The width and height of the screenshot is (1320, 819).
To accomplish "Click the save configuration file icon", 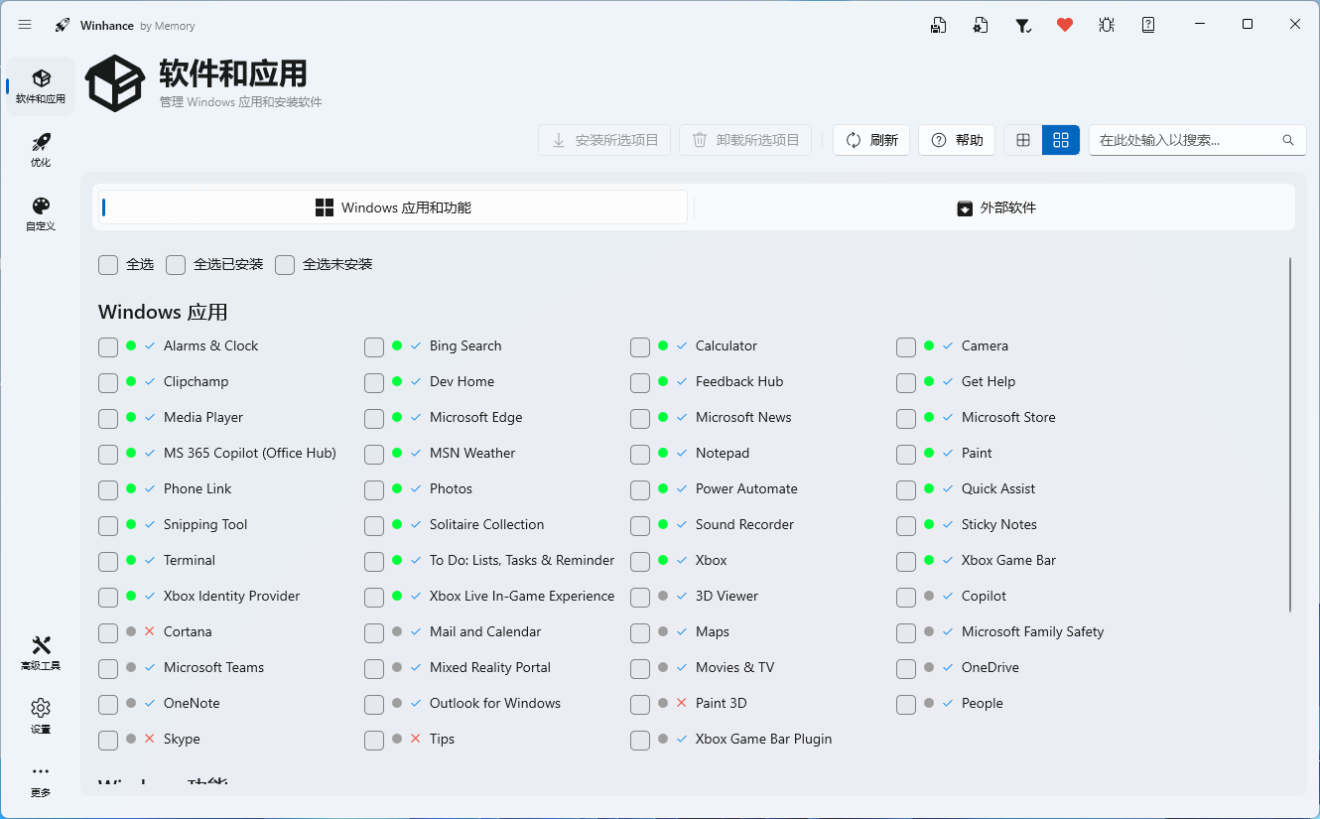I will pos(938,25).
